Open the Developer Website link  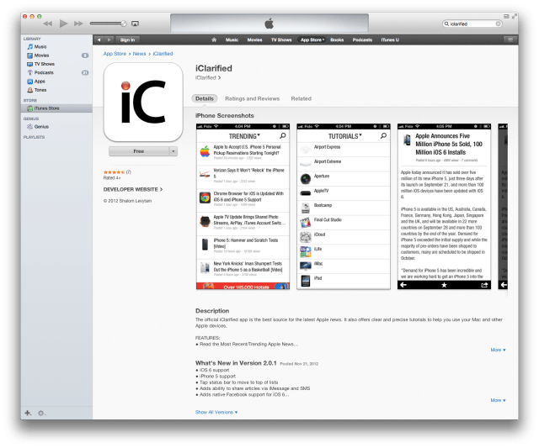[x=133, y=189]
